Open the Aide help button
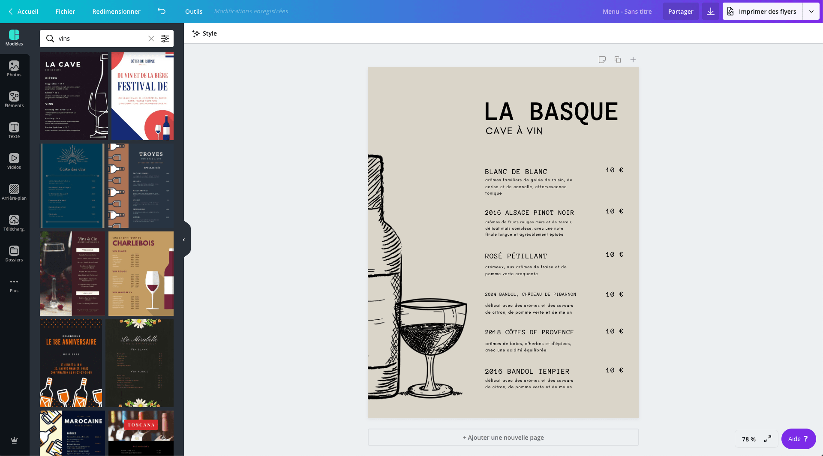 (x=799, y=439)
